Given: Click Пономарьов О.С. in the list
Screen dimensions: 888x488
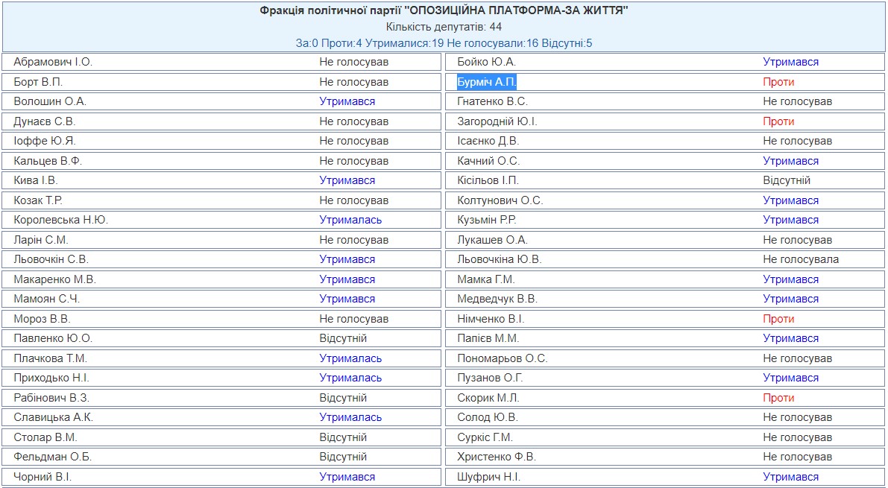Looking at the screenshot, I should click(503, 358).
